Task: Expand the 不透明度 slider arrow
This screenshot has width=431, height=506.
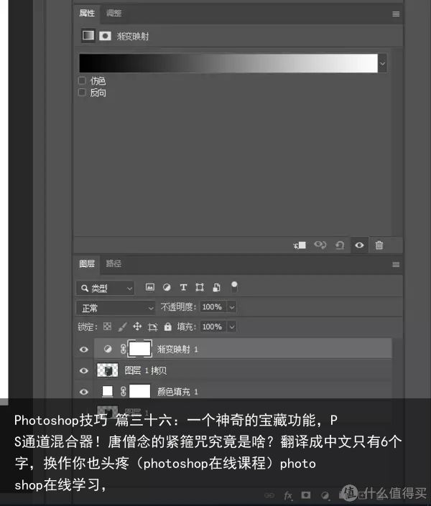Action: [x=231, y=307]
